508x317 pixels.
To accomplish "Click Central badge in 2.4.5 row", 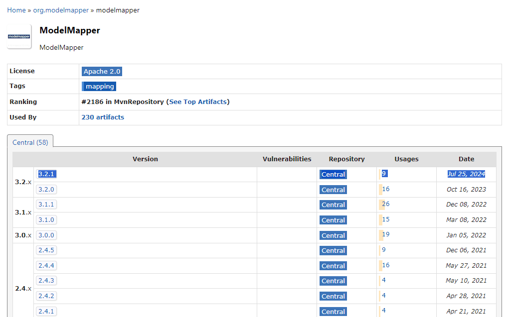I will point(333,251).
